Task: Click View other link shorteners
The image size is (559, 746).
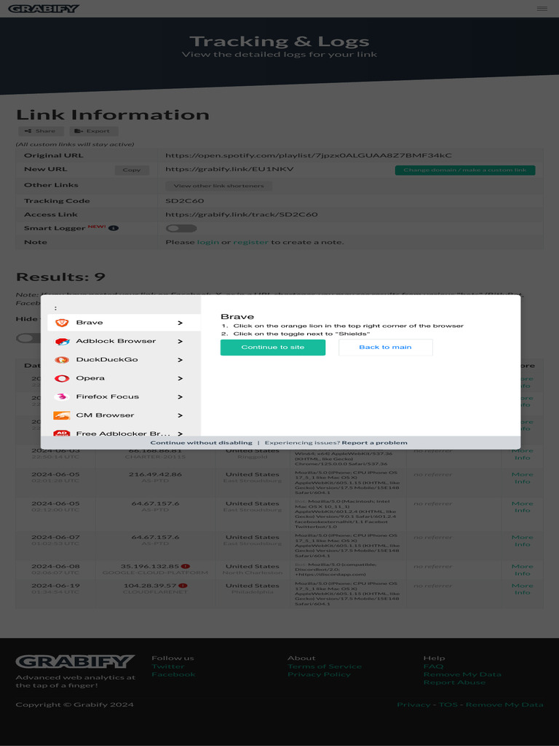Action: tap(218, 186)
